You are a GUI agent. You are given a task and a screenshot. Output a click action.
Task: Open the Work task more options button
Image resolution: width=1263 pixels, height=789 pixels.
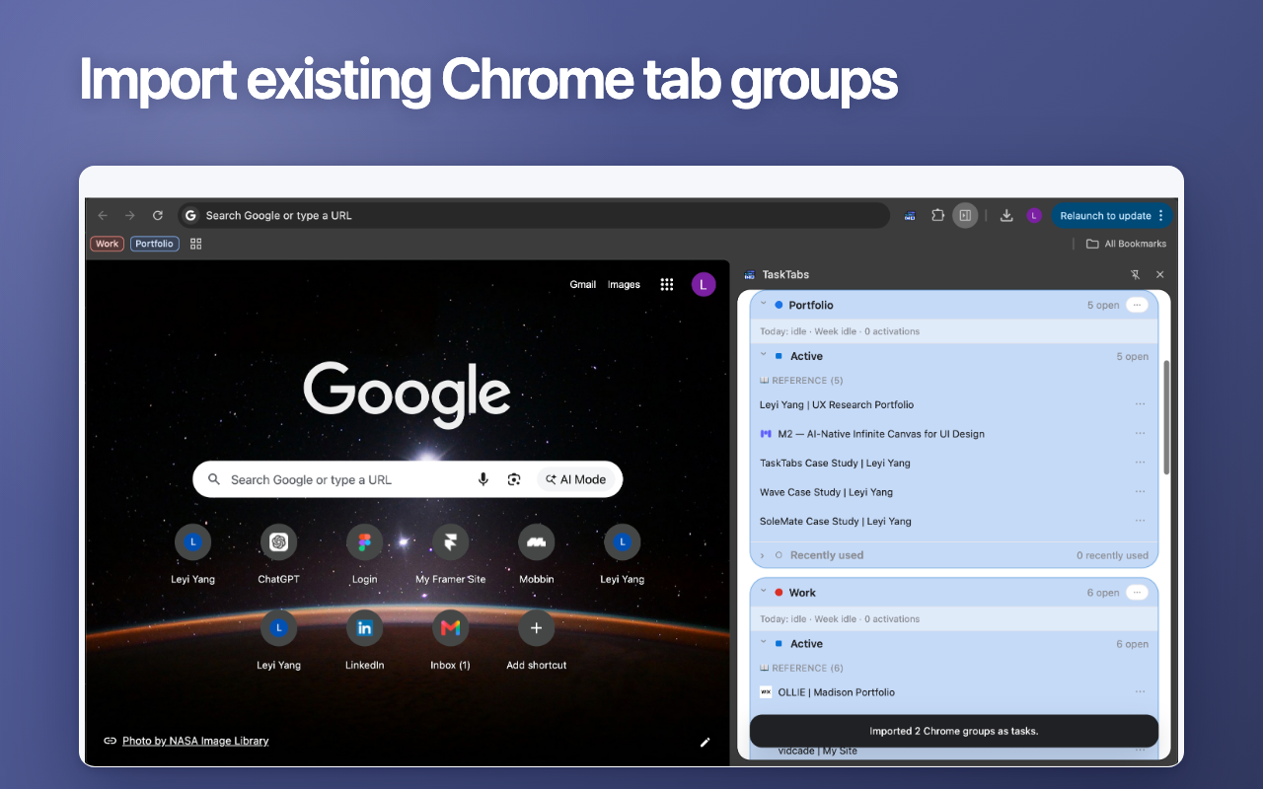click(1138, 593)
